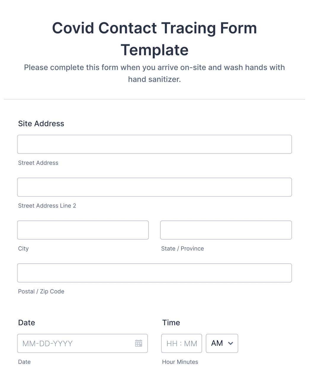Click the City sublabel text
The image size is (309, 381).
pyautogui.click(x=23, y=248)
